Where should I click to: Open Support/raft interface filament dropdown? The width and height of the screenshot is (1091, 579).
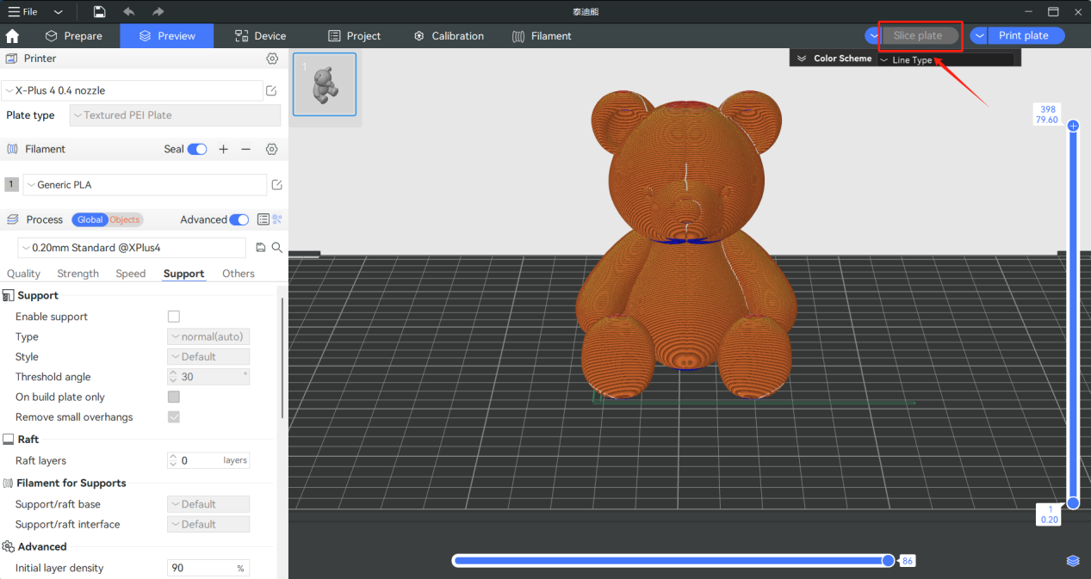[208, 525]
